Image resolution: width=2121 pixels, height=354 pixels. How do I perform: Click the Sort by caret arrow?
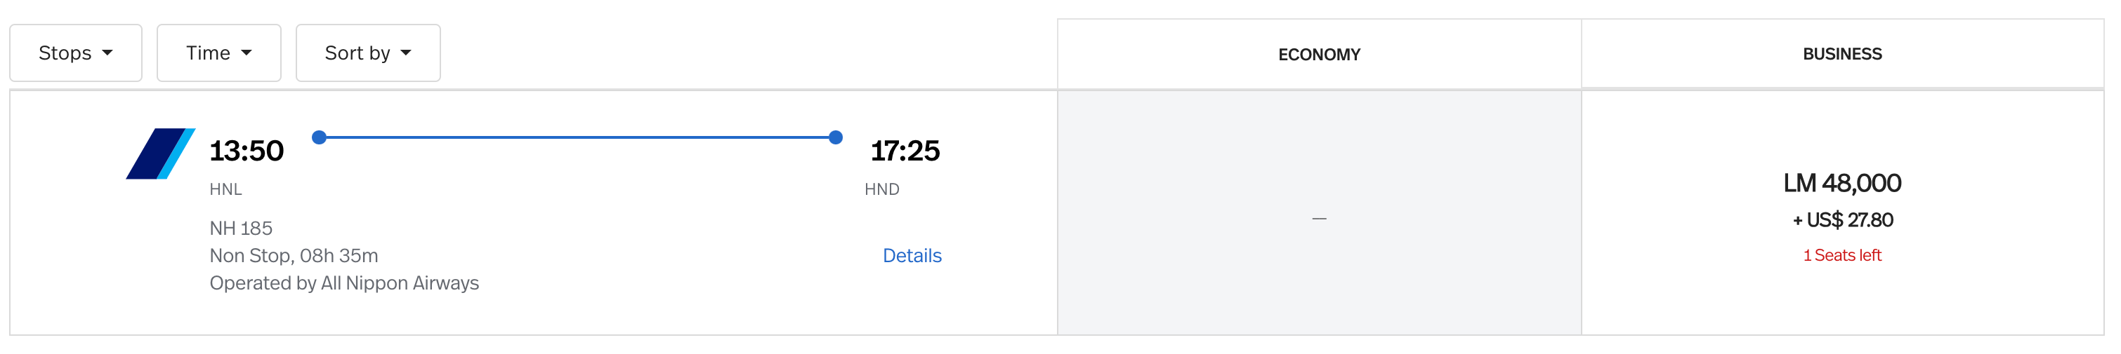(406, 53)
